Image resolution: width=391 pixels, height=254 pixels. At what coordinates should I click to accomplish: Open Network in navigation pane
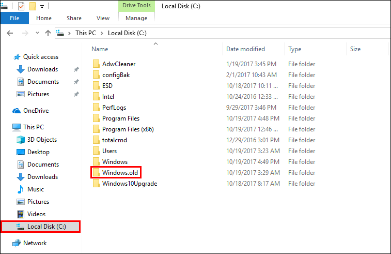pyautogui.click(x=35, y=243)
